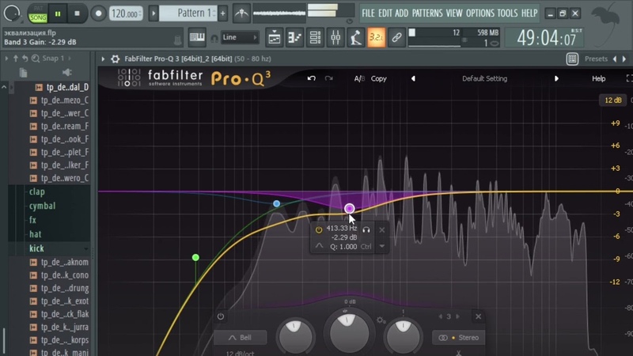Select next Pro-Q preset arrow
Image resolution: width=633 pixels, height=356 pixels.
tap(556, 78)
